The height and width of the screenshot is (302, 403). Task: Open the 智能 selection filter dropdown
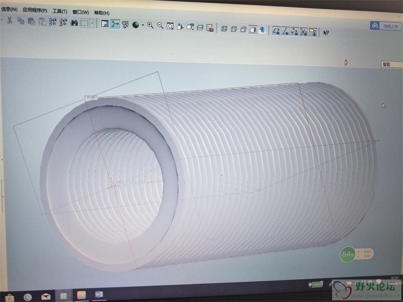tap(392, 64)
